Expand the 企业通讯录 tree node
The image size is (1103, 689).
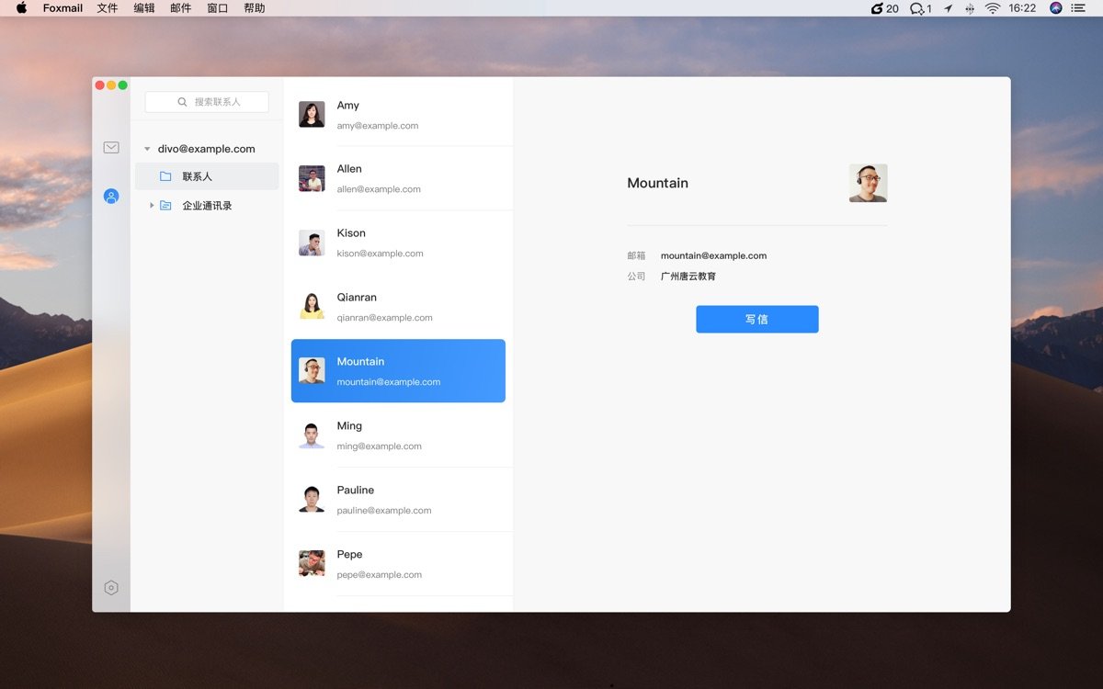point(152,206)
